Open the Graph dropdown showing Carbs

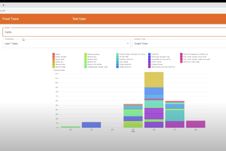tap(114, 32)
